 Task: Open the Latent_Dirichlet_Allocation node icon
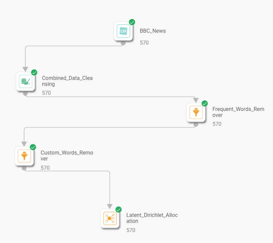[110, 219]
